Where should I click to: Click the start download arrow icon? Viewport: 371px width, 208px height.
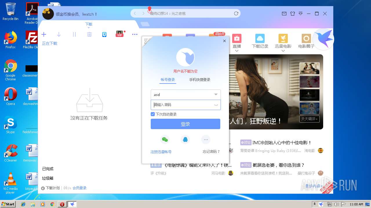(x=59, y=34)
